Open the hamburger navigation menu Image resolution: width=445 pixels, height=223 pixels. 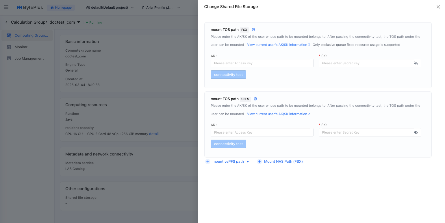point(6,8)
